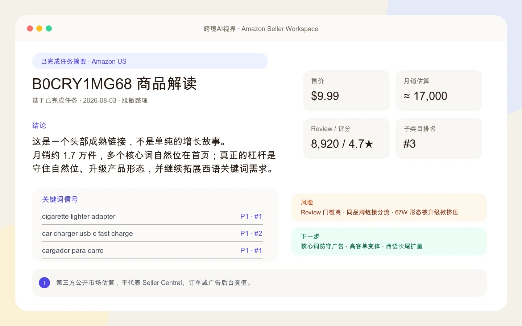This screenshot has width=522, height=326.
Task: Click the '核心词防守广告' next-step line
Action: point(362,246)
